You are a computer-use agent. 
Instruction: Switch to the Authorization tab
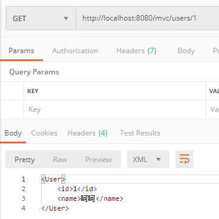coord(75,51)
